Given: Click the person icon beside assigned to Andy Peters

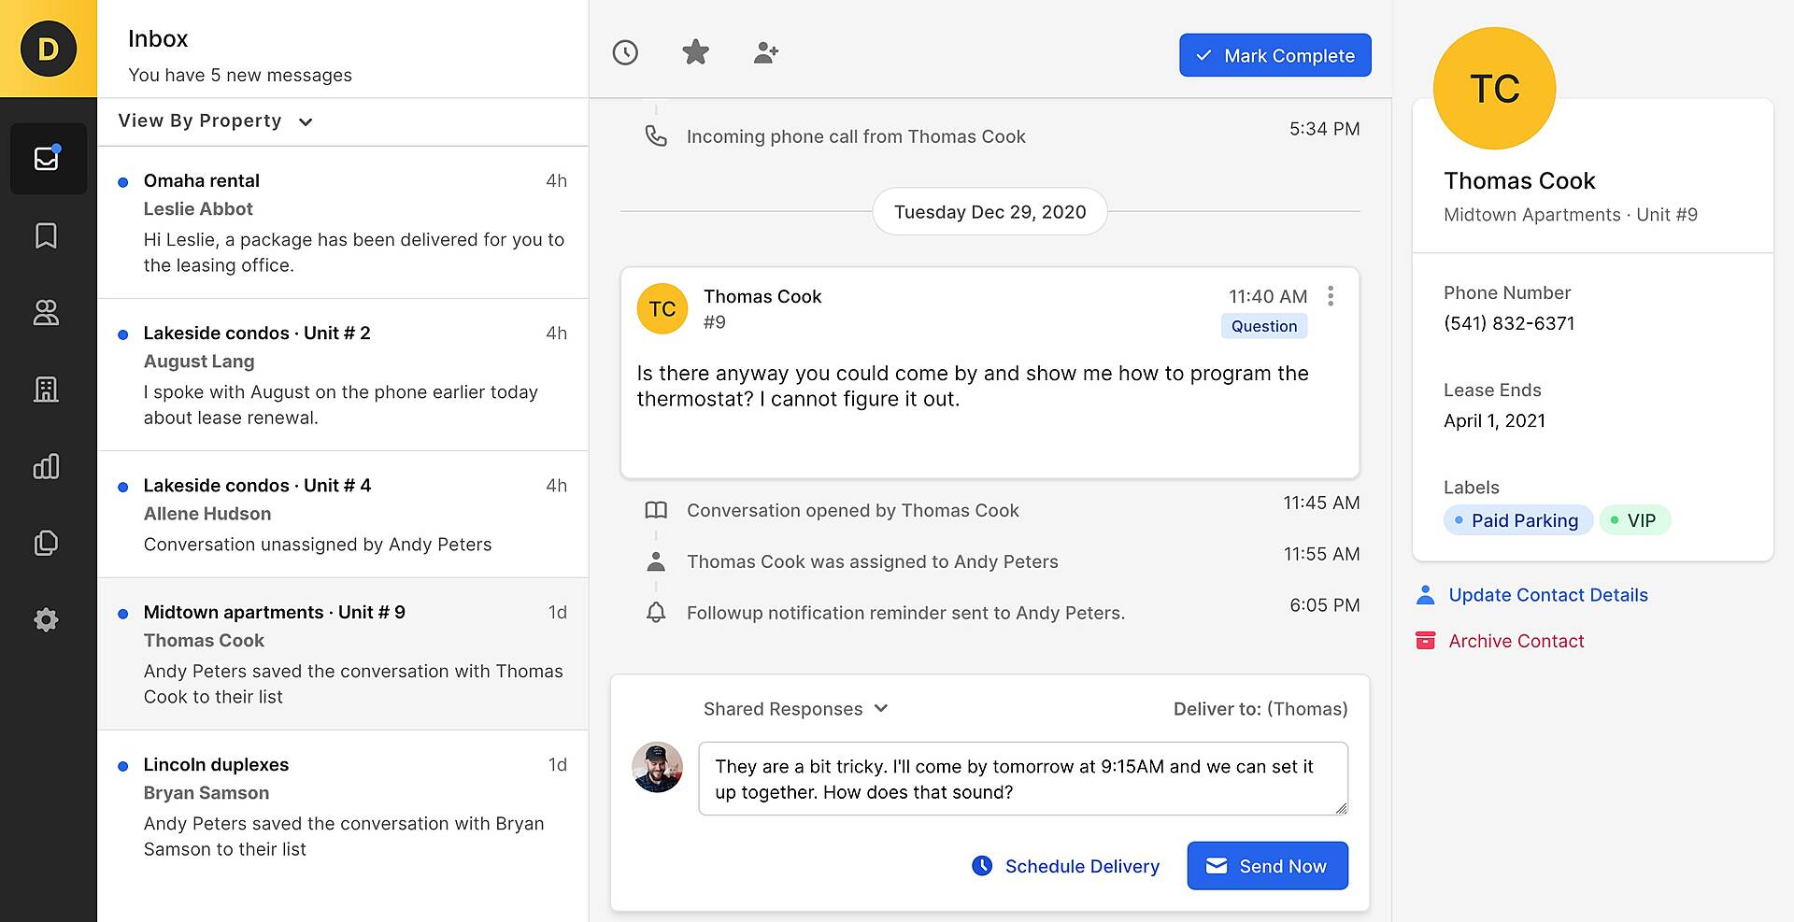Looking at the screenshot, I should [x=656, y=561].
